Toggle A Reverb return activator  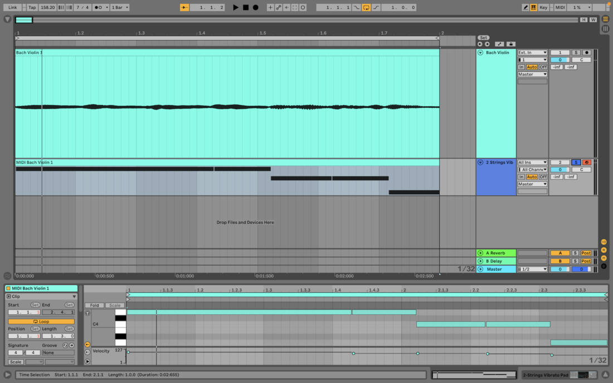coord(560,253)
